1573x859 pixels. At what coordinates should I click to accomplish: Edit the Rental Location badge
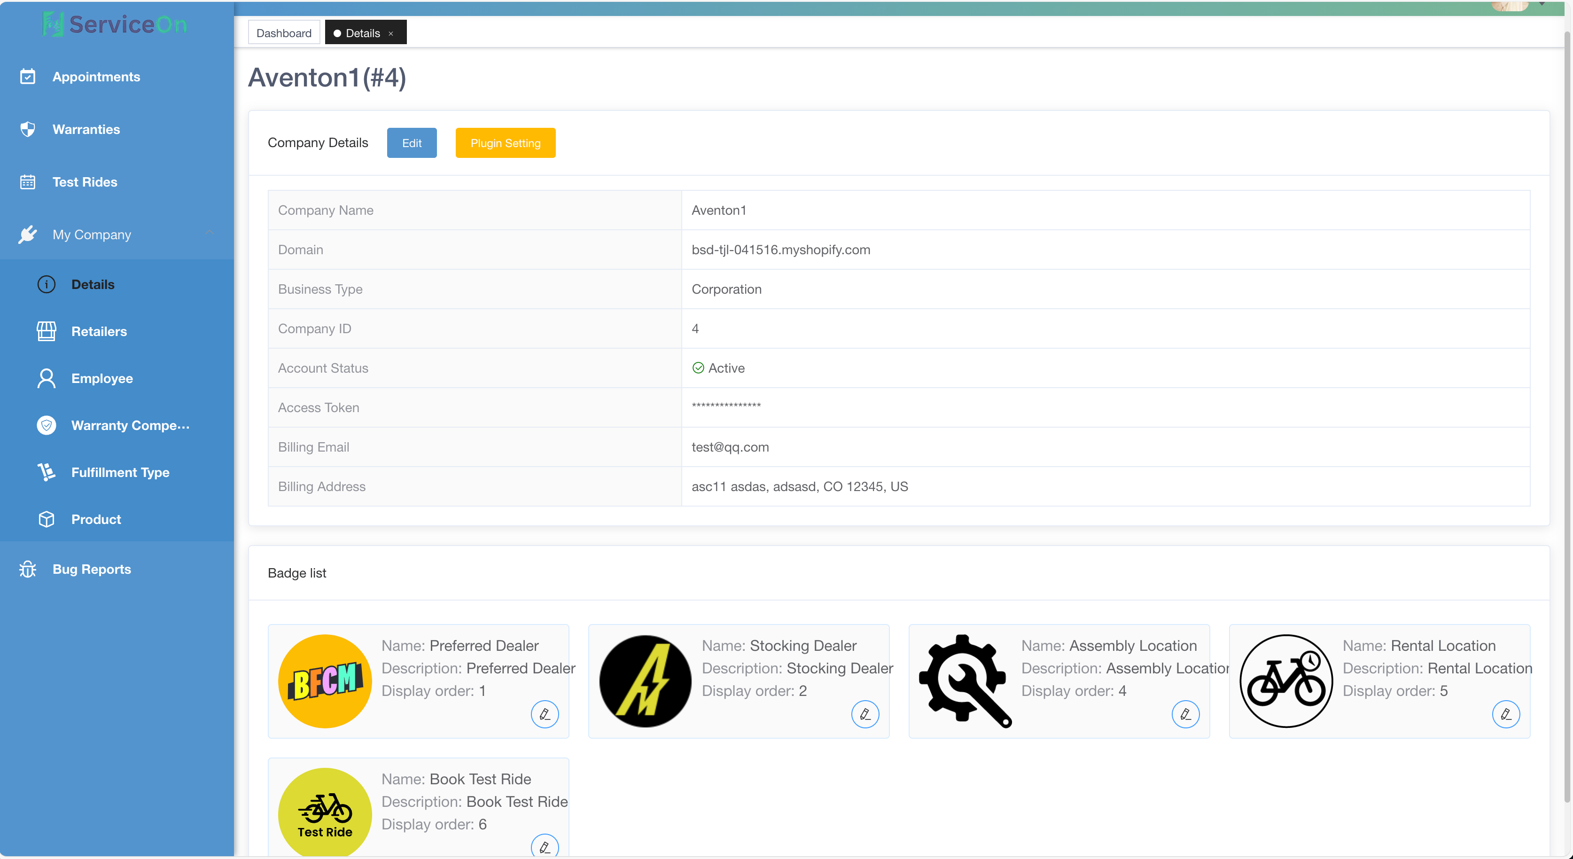point(1505,714)
